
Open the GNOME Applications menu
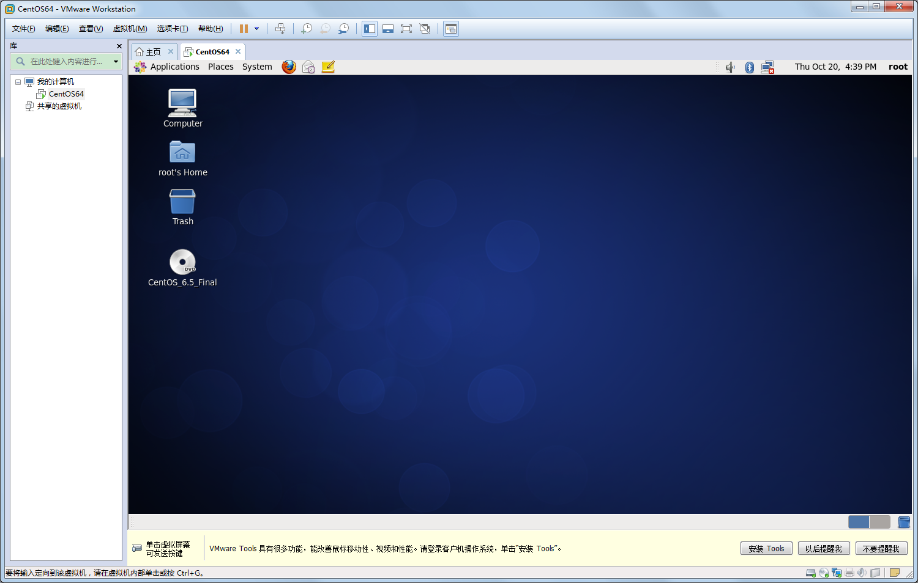click(x=167, y=67)
